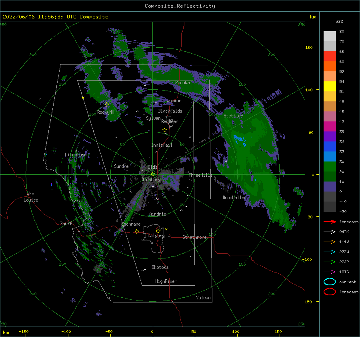Click the Okotoks label
The width and height of the screenshot is (360, 337).
tap(160, 267)
